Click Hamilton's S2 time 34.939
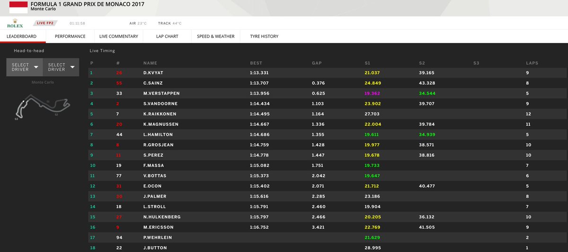The width and height of the screenshot is (568, 252). [x=426, y=135]
